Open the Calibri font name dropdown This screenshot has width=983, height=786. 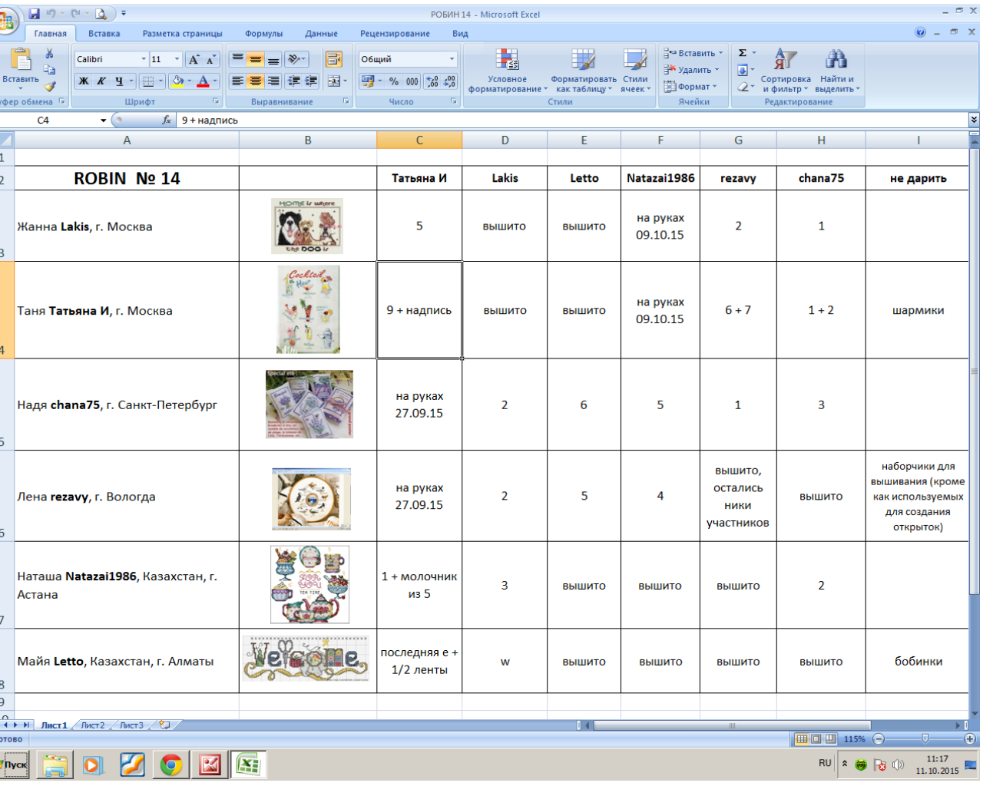point(143,59)
